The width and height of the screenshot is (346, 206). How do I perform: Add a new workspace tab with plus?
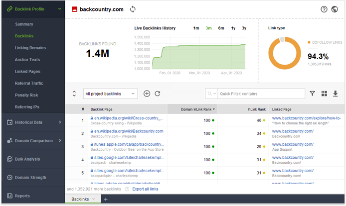pos(106,199)
